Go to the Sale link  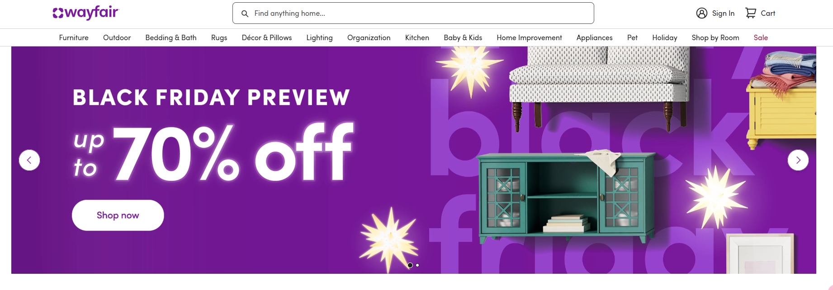[761, 37]
